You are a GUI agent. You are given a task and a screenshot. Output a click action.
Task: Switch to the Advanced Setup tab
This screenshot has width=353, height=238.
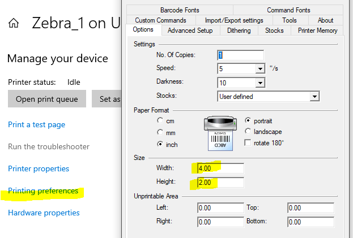(190, 31)
